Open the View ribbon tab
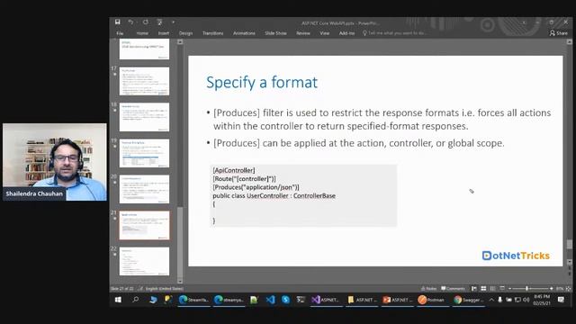Viewport: 576px width, 324px height. tap(324, 33)
